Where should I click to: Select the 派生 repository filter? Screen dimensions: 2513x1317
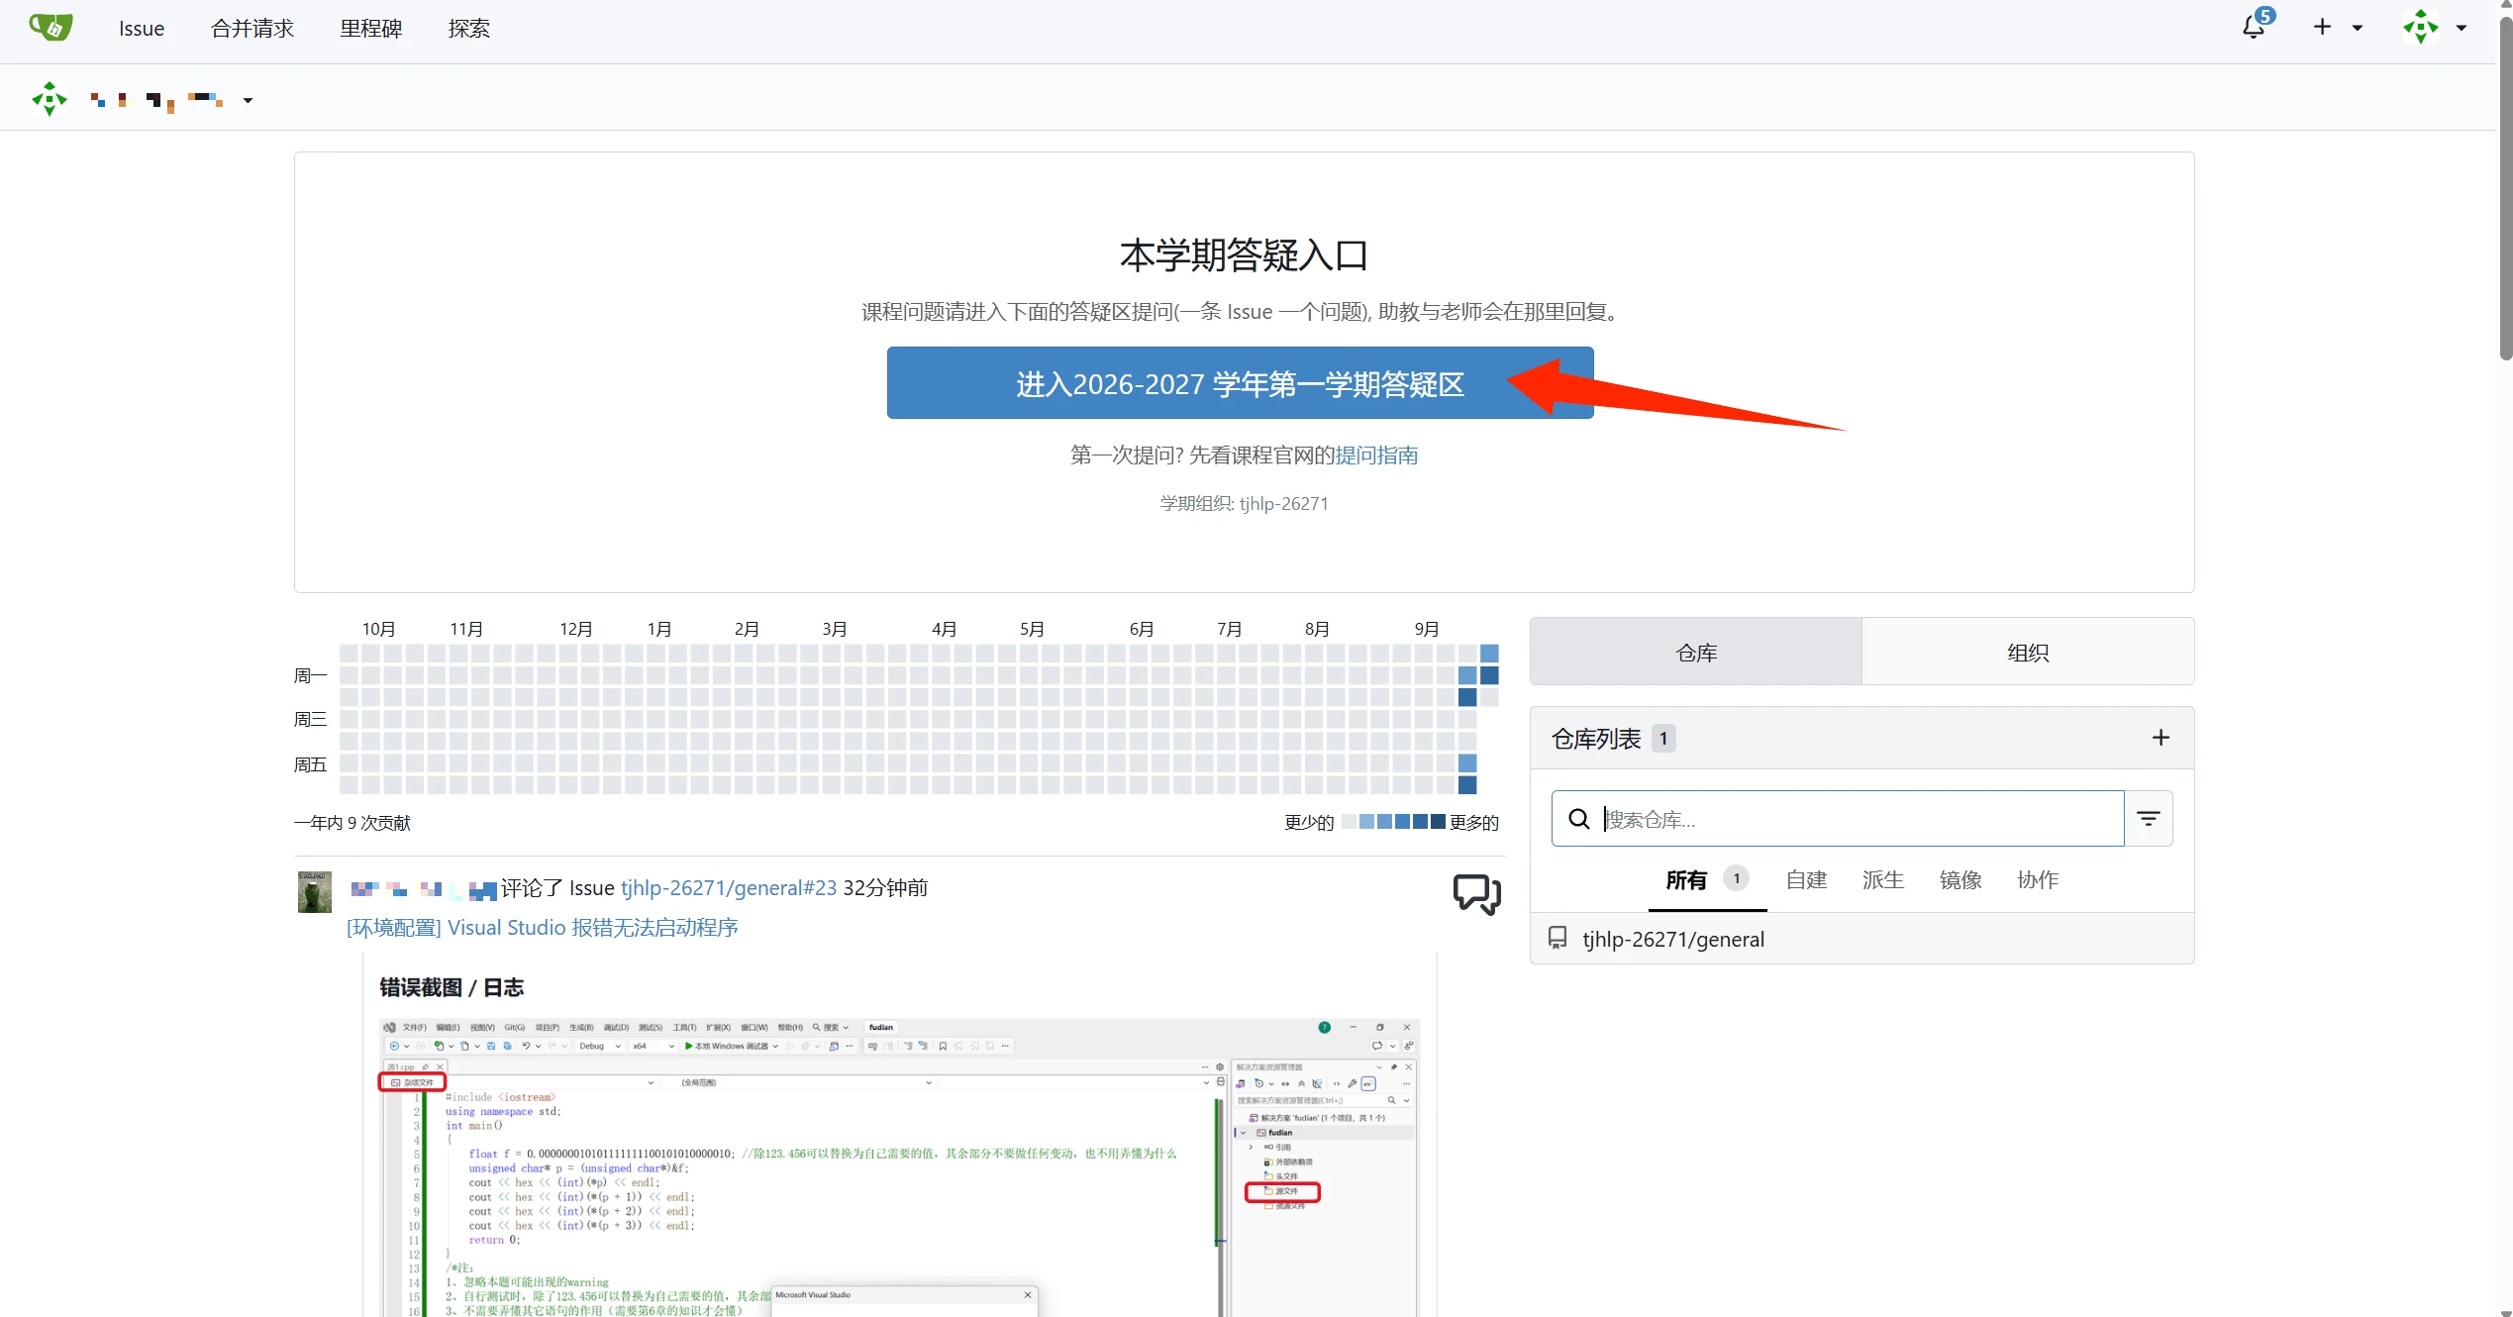pos(1883,879)
